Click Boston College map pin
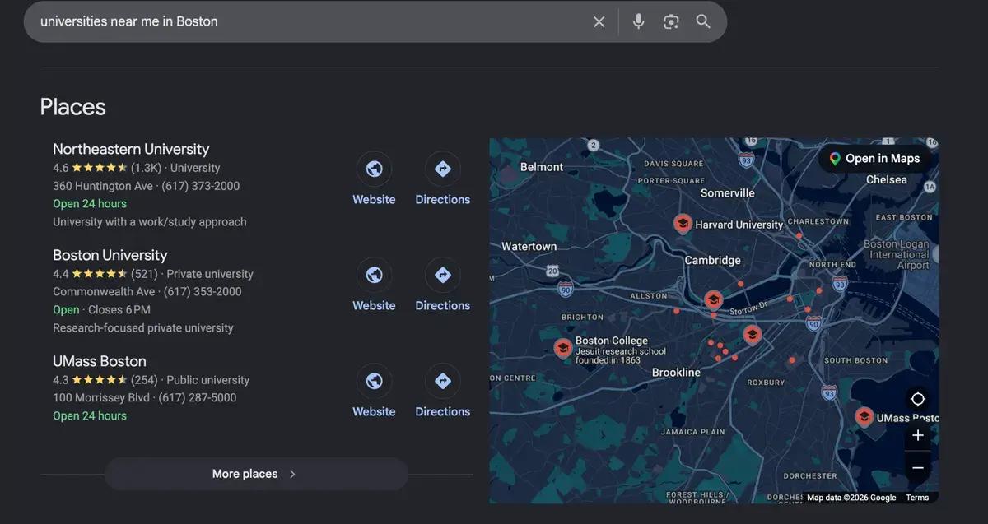This screenshot has height=524, width=988. click(563, 349)
